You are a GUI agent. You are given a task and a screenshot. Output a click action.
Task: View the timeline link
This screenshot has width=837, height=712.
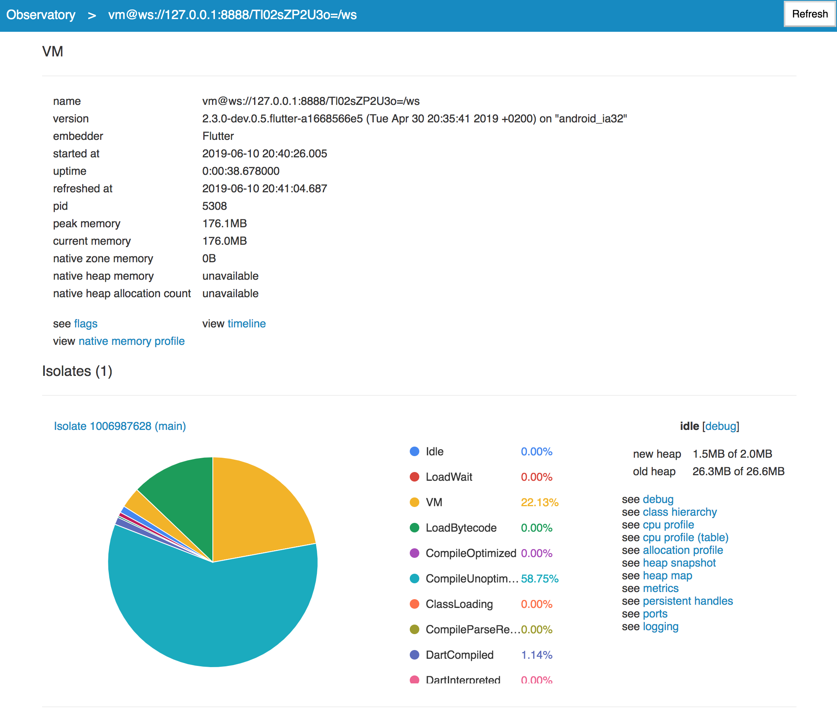247,324
